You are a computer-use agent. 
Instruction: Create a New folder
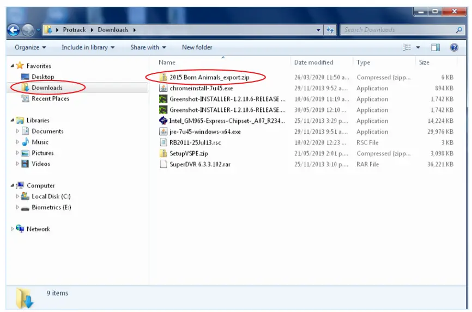197,47
